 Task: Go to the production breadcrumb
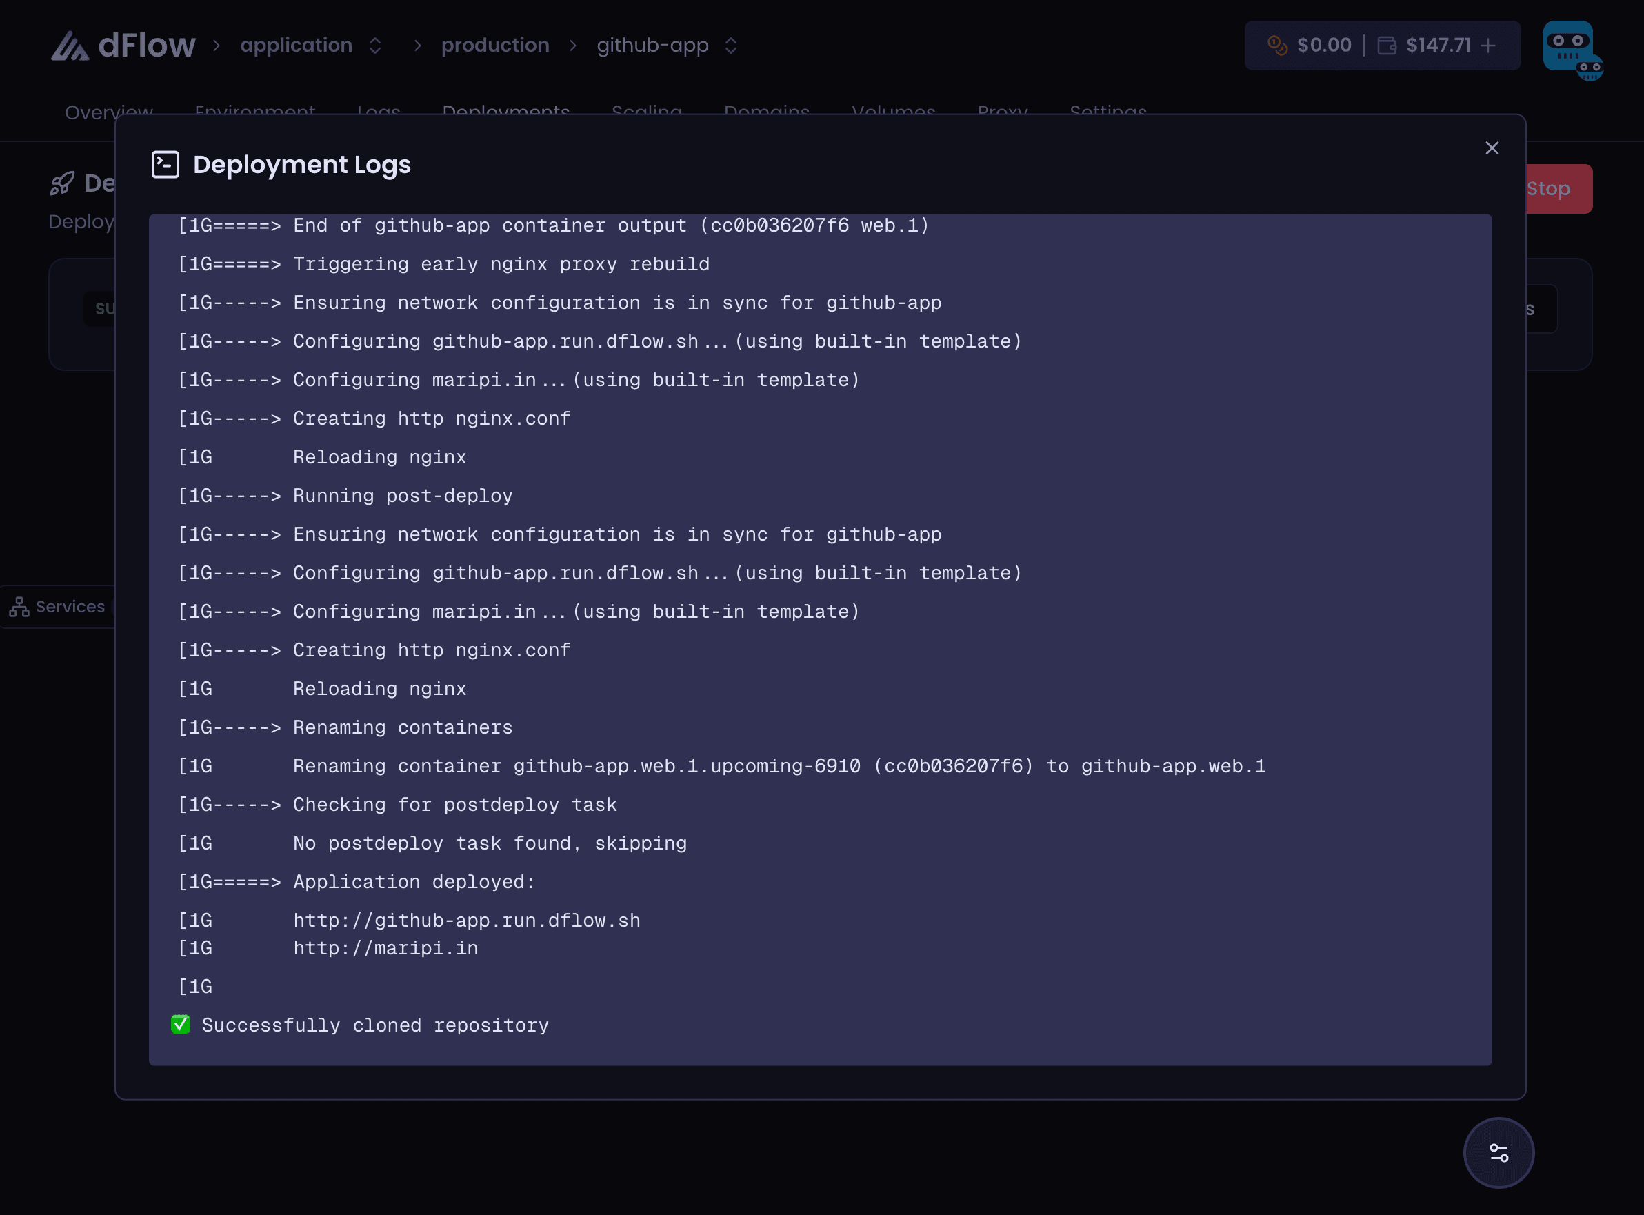point(495,46)
